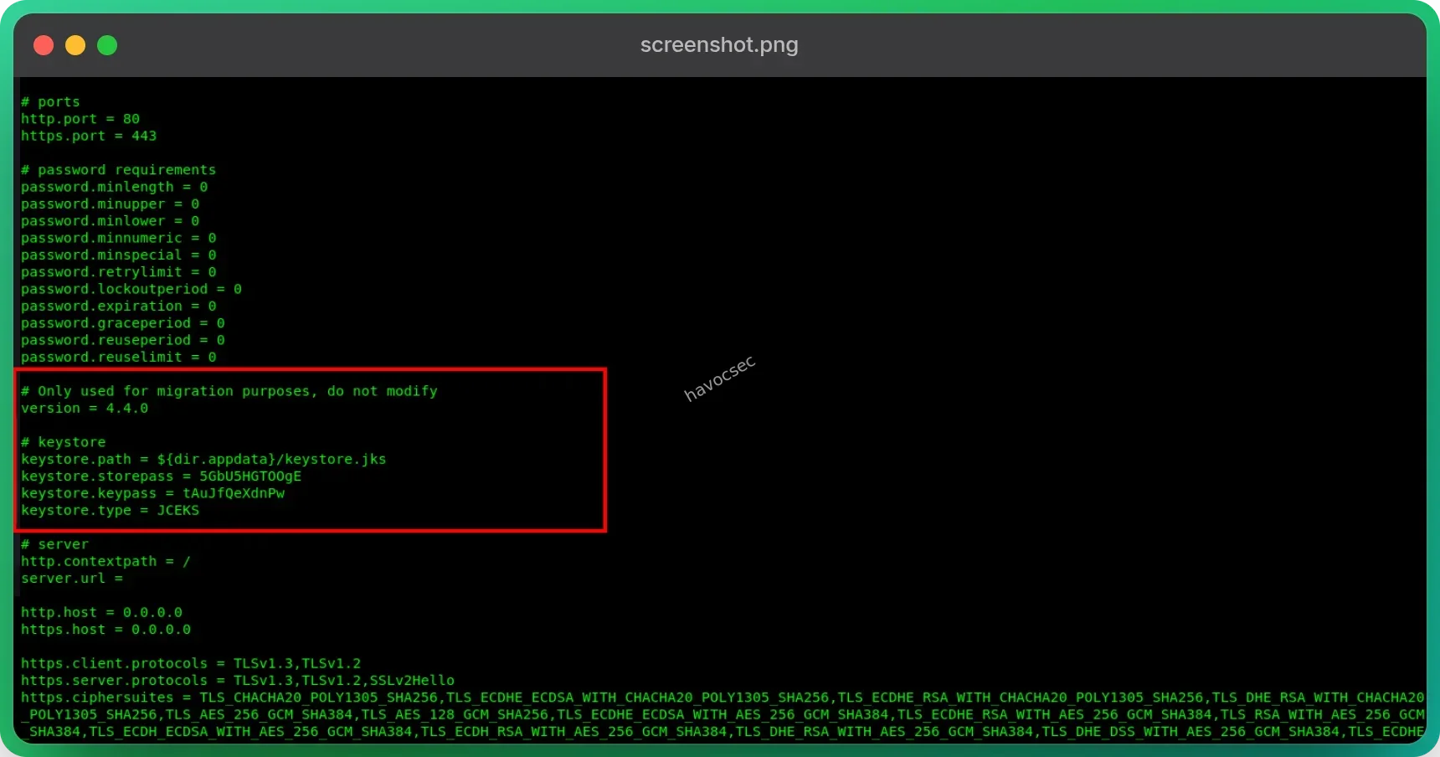The width and height of the screenshot is (1440, 757).
Task: Click the yellow minimize window button
Action: click(x=75, y=45)
